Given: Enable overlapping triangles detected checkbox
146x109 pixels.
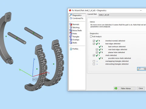Looking at the screenshot, I should point(94,61).
